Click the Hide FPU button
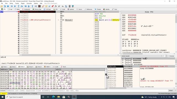Viewport: 177px width, 99px height. (149, 12)
